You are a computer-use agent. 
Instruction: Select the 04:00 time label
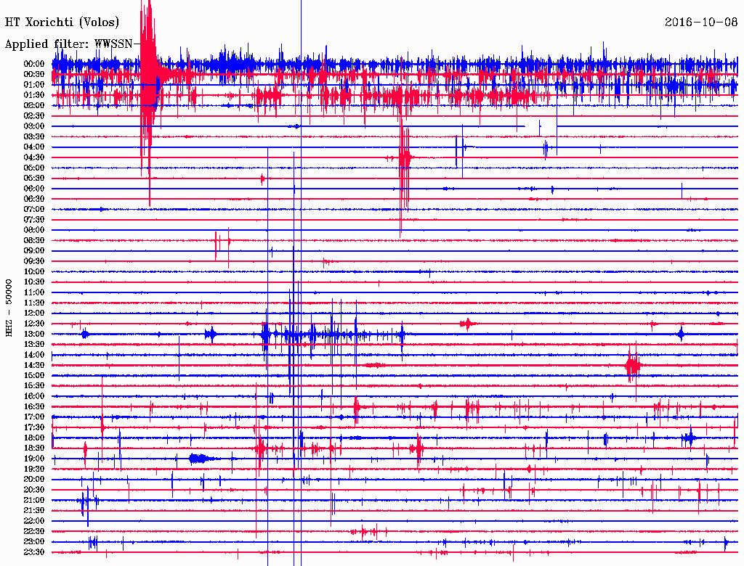click(34, 147)
